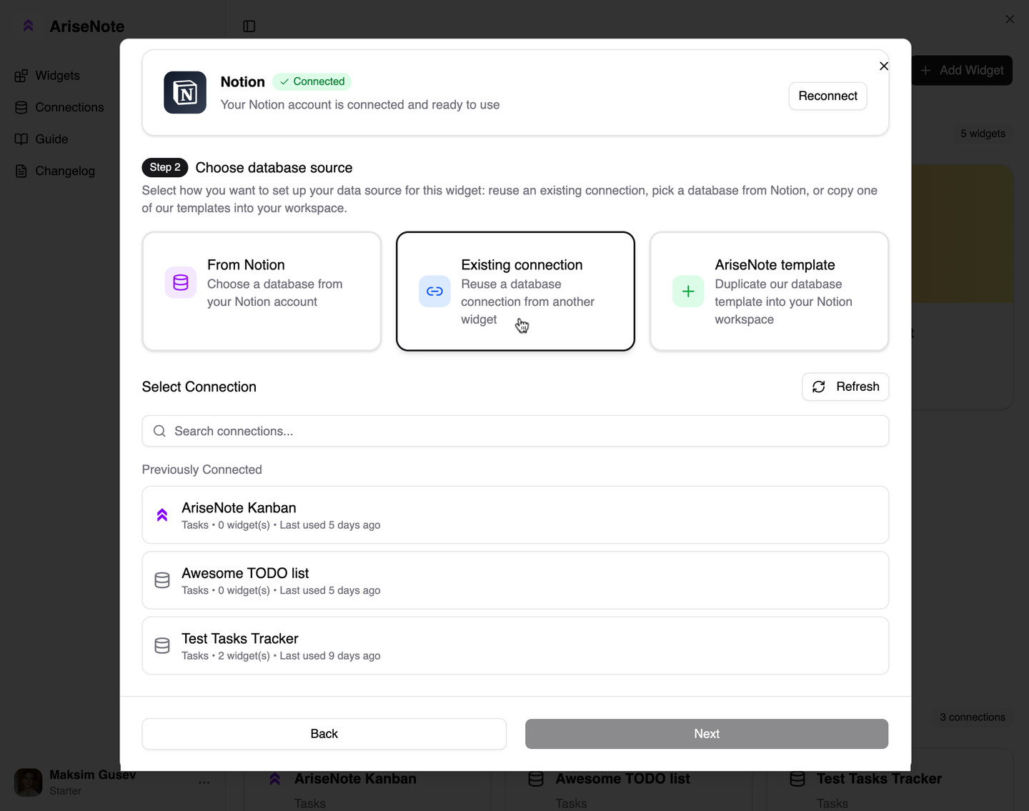The height and width of the screenshot is (811, 1029).
Task: Click the background Test Tasks Tracker card icon
Action: pyautogui.click(x=797, y=779)
